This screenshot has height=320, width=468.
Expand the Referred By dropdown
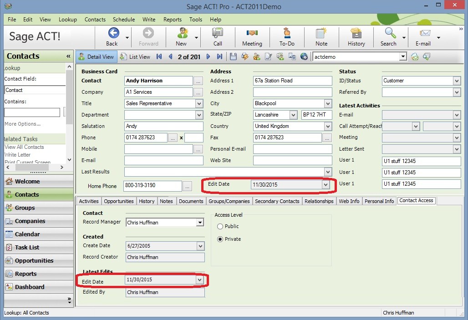tap(457, 92)
